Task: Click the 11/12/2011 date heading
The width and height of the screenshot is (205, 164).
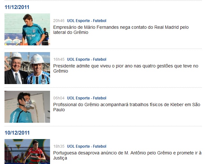Action: point(17,7)
